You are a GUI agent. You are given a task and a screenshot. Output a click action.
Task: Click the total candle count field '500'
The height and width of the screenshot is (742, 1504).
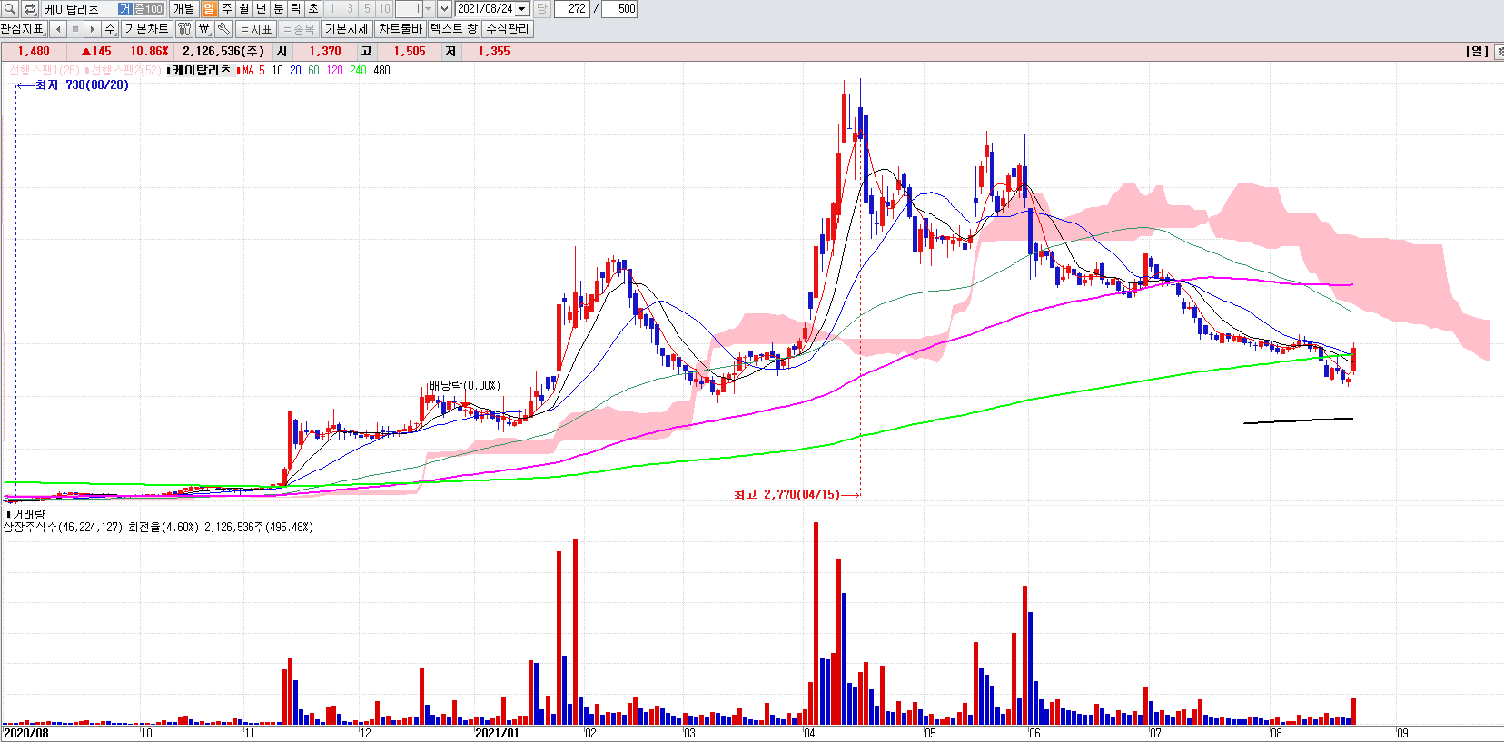click(x=619, y=9)
